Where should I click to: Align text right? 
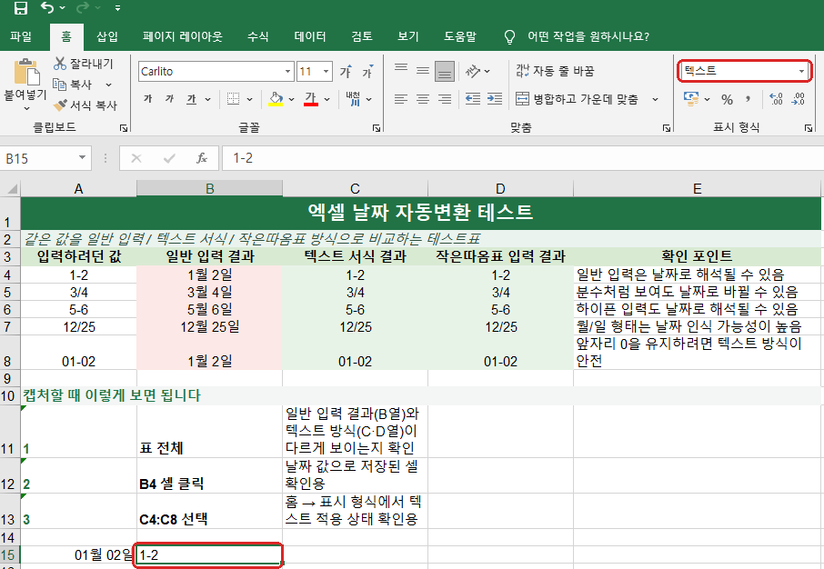(445, 99)
